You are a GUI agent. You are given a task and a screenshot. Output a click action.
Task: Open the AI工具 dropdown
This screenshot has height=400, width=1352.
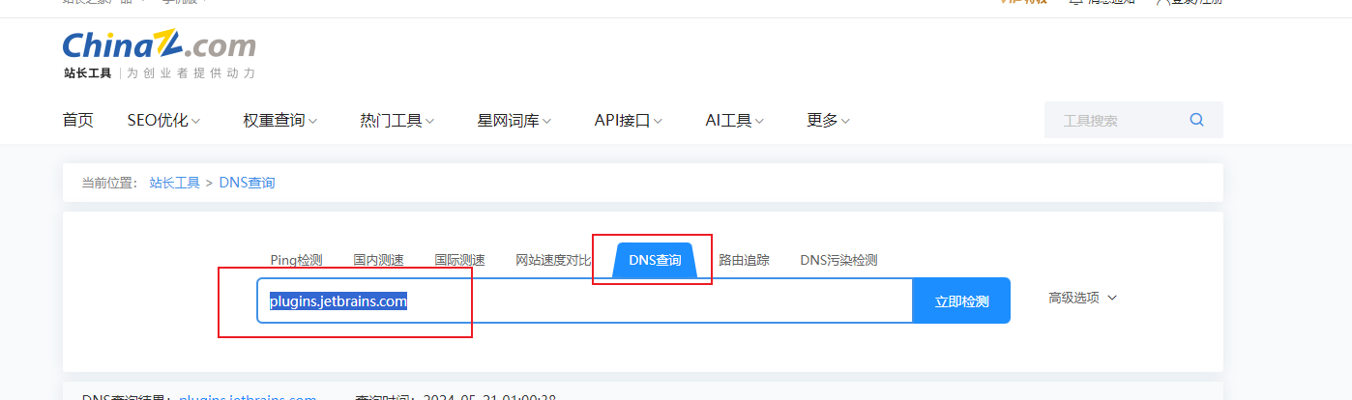coord(735,121)
